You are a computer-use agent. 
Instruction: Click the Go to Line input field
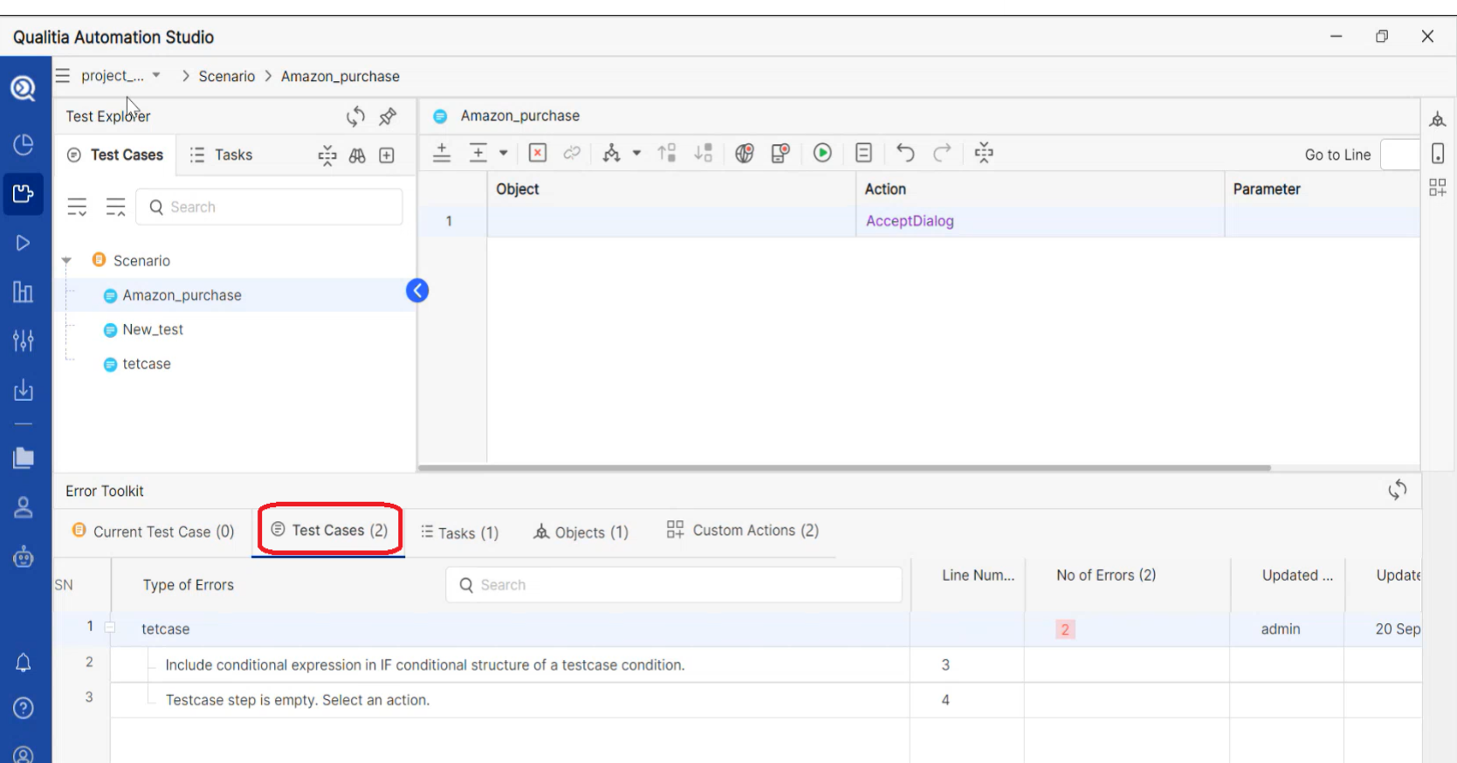[1400, 155]
